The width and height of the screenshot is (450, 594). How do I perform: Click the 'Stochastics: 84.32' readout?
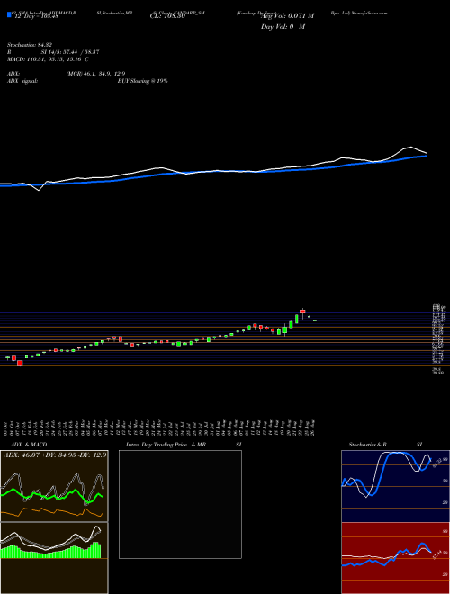[29, 45]
